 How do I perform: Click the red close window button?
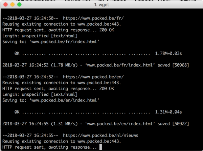click(5, 5)
